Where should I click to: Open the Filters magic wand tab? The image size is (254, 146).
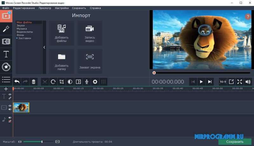(6, 29)
